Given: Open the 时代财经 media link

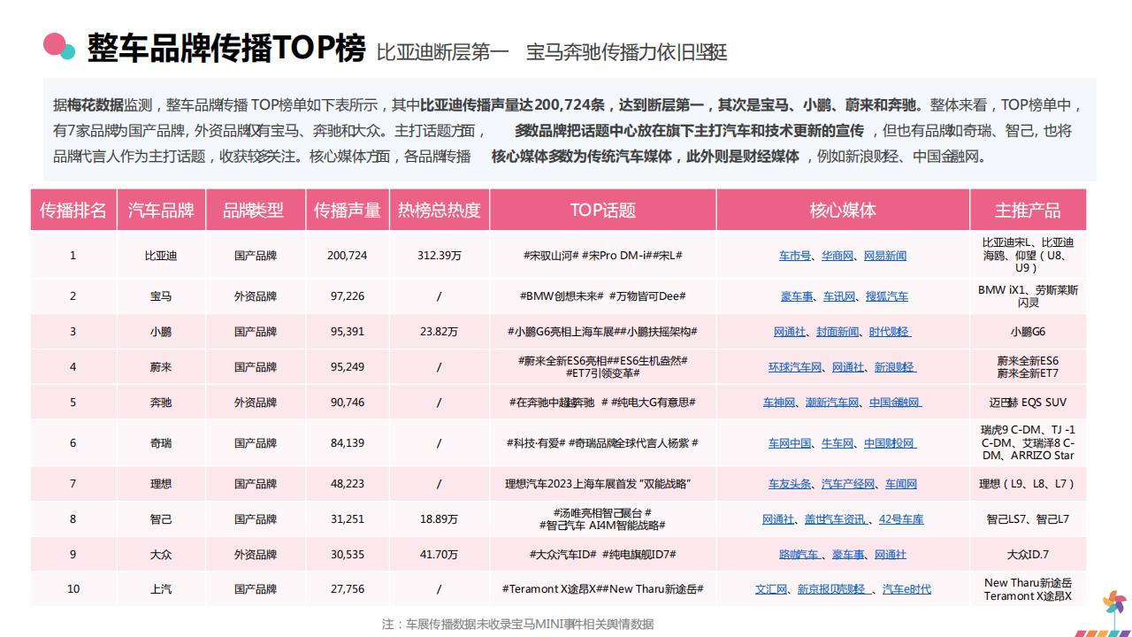Looking at the screenshot, I should pos(890,332).
